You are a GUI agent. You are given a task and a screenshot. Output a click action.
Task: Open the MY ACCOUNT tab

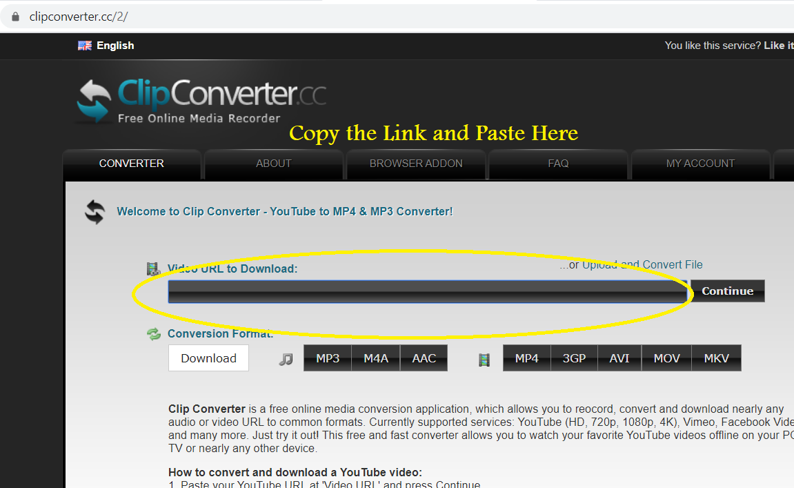[x=700, y=164]
